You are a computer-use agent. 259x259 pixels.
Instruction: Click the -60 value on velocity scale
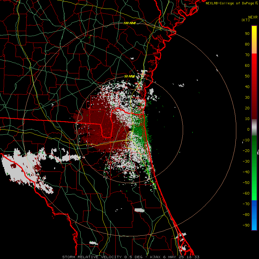pos(246,193)
